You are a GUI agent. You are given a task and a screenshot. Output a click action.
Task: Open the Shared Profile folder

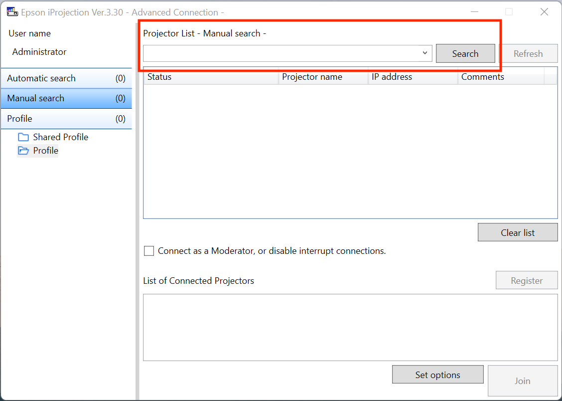[x=53, y=137]
